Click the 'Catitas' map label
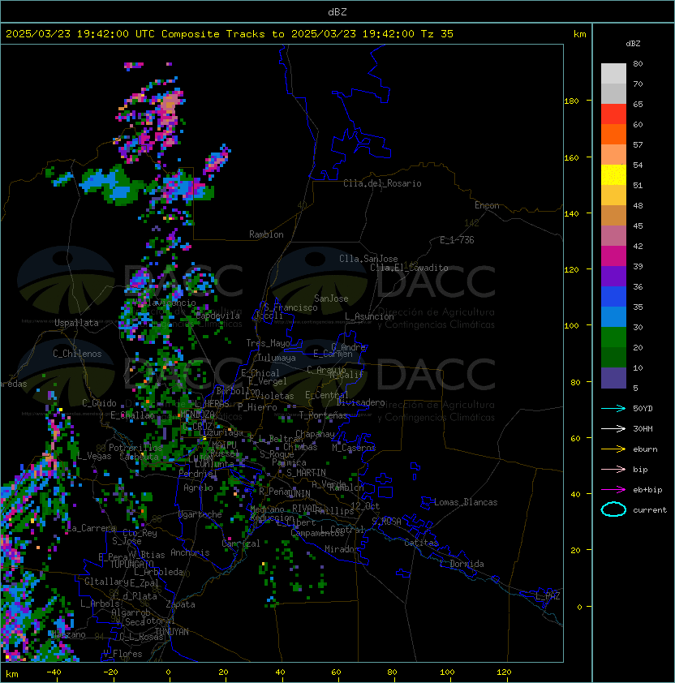 click(421, 543)
